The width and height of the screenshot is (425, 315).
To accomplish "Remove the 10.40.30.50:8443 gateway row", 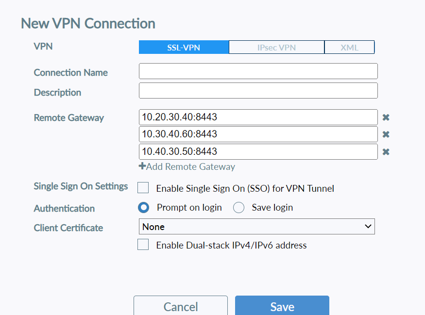I will 386,152.
